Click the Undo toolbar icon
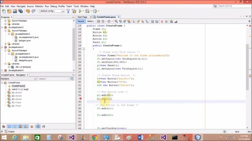The image size is (252, 141). 28,11
